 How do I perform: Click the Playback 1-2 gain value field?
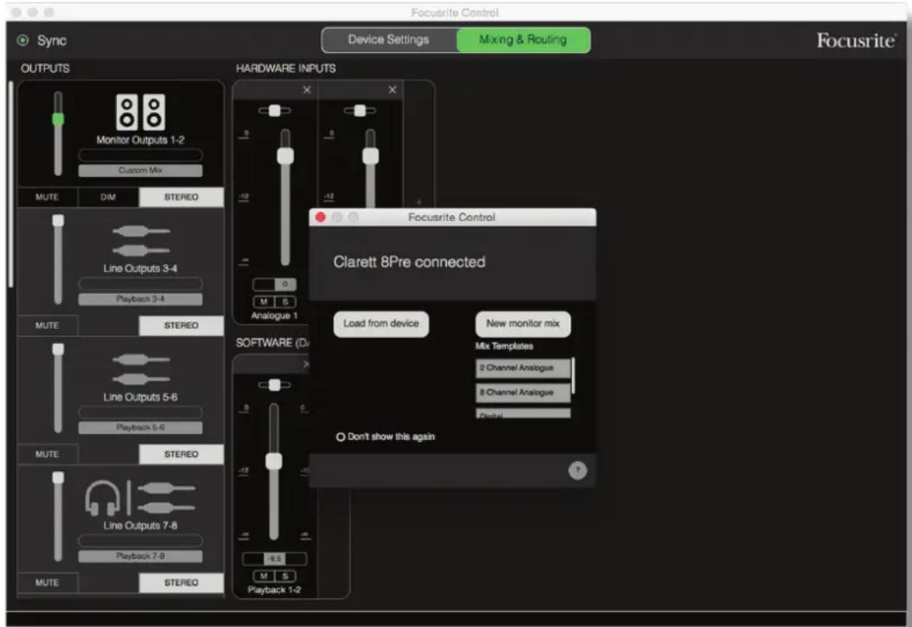point(274,558)
